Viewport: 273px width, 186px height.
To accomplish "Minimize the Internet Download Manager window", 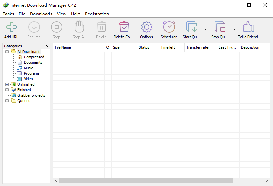I will [x=234, y=5].
